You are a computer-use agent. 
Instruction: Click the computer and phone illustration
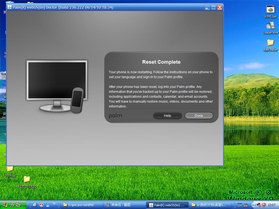point(57,86)
